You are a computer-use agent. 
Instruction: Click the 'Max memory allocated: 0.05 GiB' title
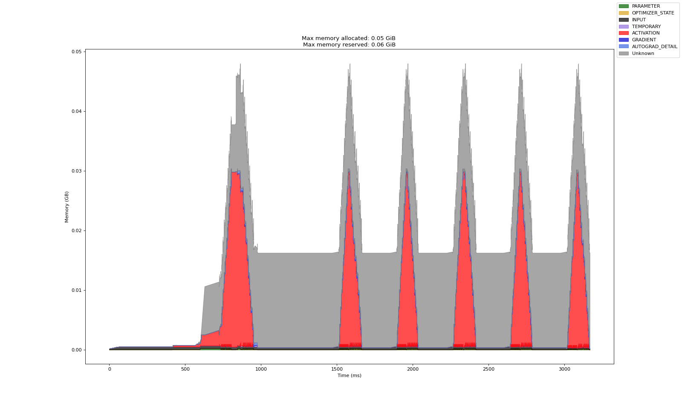(349, 38)
